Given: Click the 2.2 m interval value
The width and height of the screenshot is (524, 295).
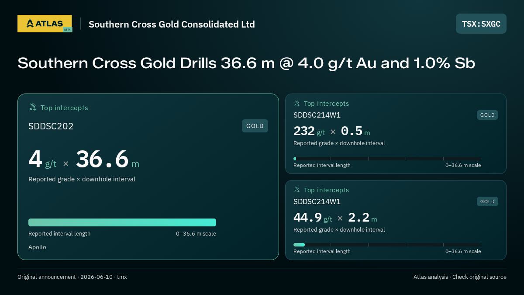Looking at the screenshot, I should coord(362,218).
